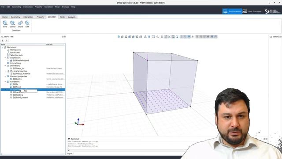
Task: Collapse the Conditions tree node
Action: coord(5,82)
